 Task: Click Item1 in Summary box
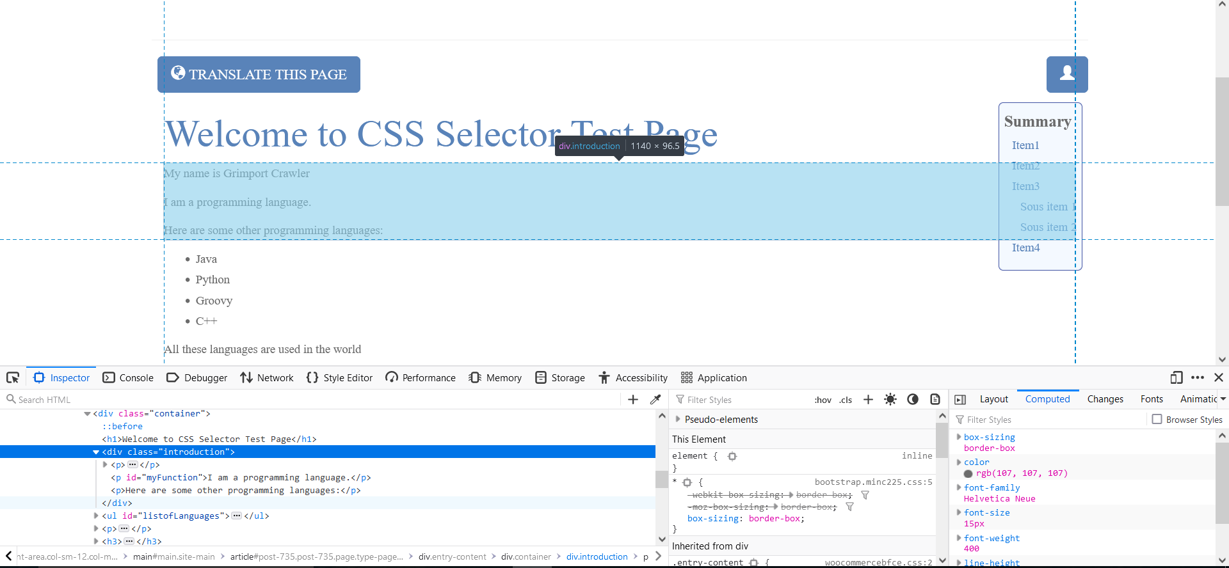(1025, 145)
